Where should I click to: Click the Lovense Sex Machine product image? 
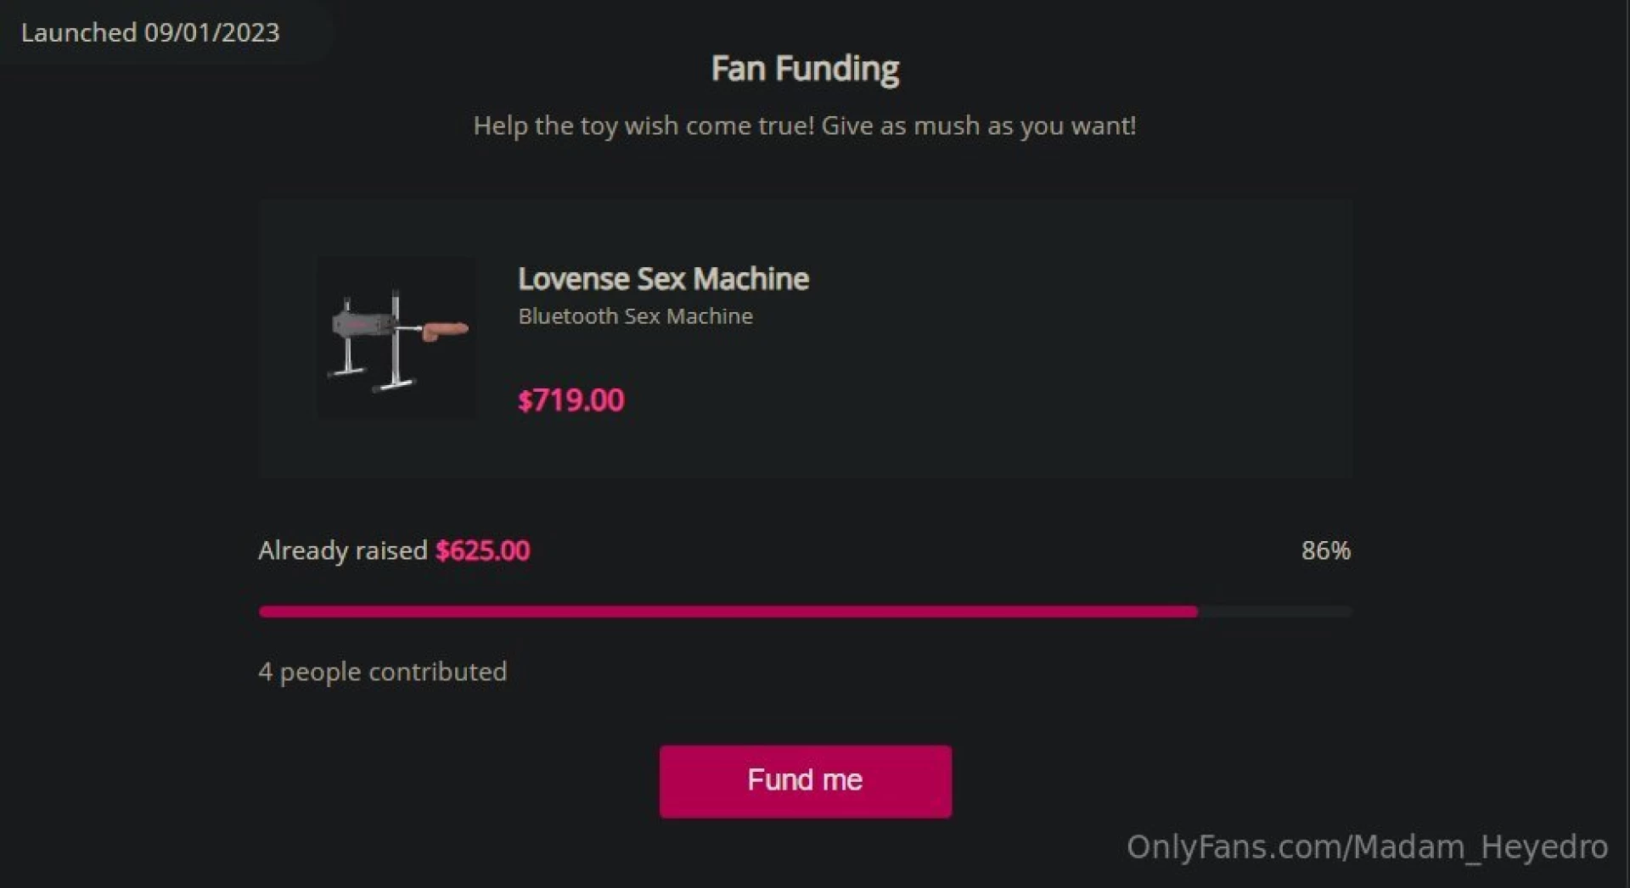397,337
